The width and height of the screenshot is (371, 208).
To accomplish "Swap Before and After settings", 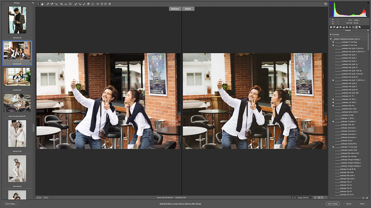I will (319, 198).
